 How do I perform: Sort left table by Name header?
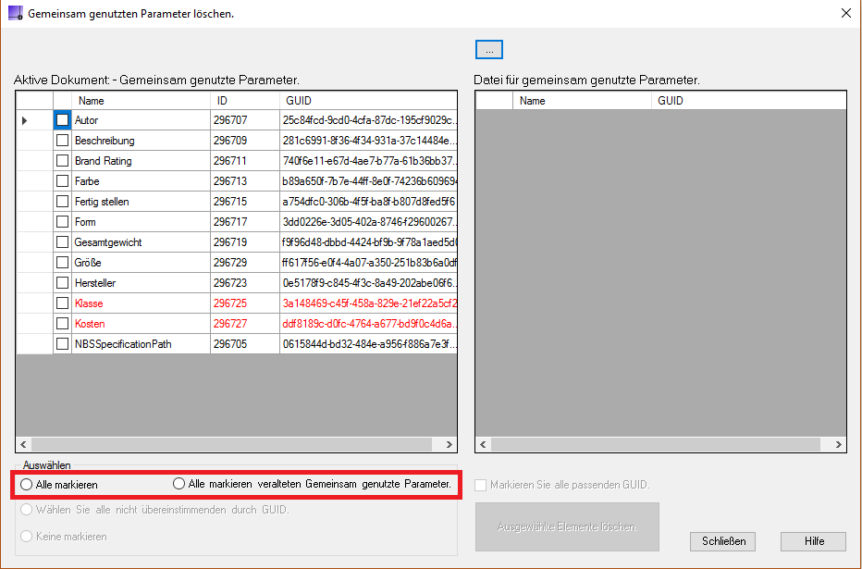coord(142,101)
